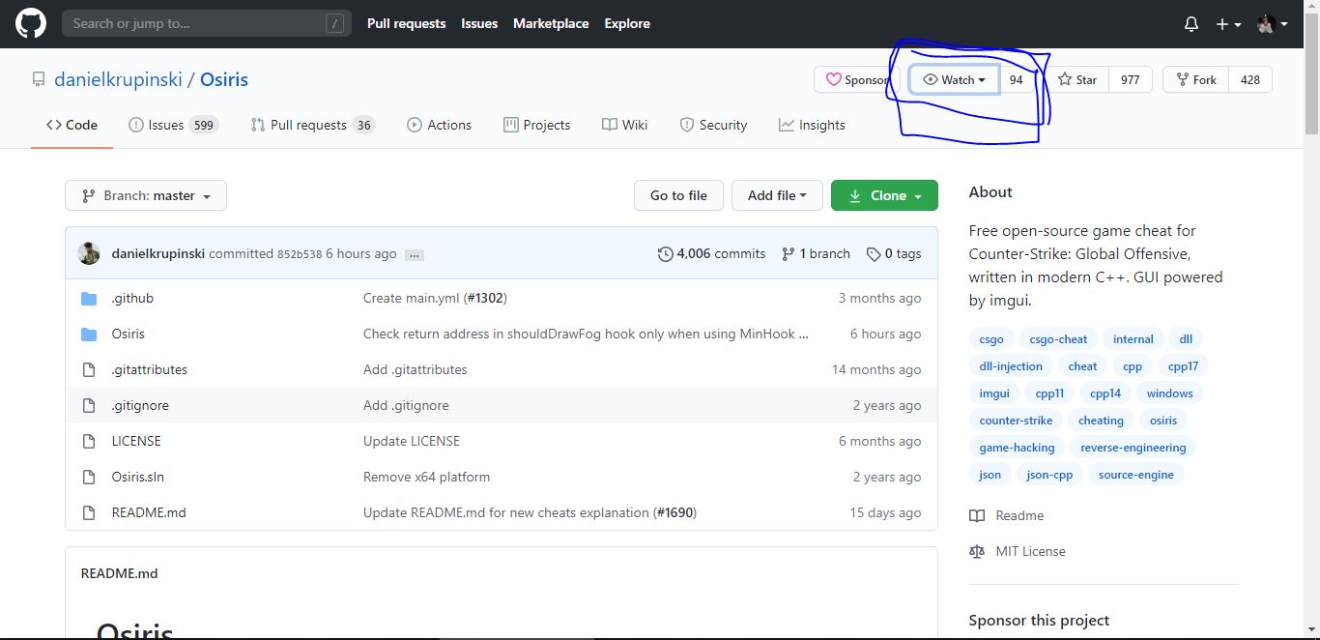Screen dimensions: 1320x640
Task: Fork the repository
Action: pyautogui.click(x=1196, y=79)
